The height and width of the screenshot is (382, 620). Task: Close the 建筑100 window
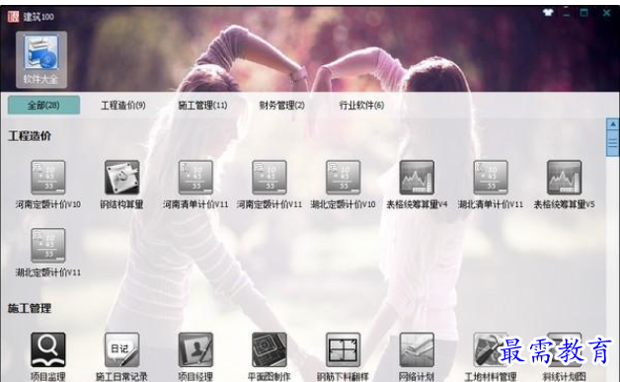(606, 13)
